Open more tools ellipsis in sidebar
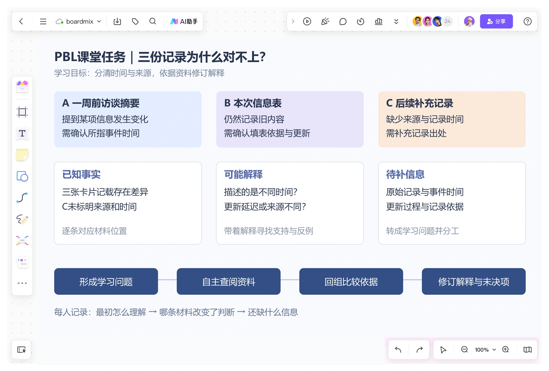Image resolution: width=549 pixels, height=371 pixels. 22,283
